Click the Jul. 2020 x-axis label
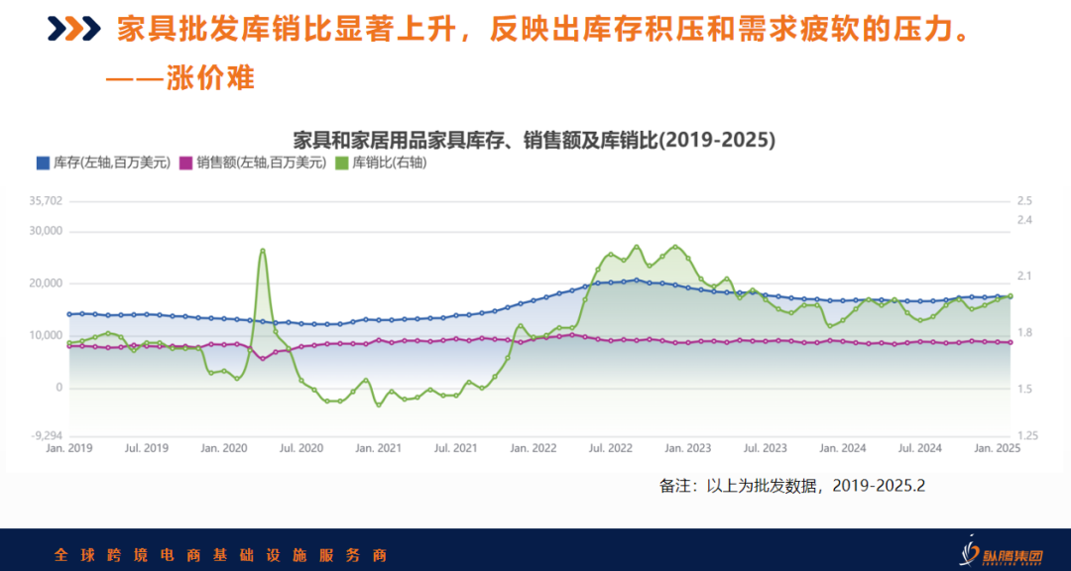The image size is (1071, 571). coord(301,448)
